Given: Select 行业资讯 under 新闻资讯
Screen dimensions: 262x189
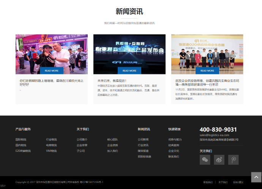Looking at the screenshot, I should (x=143, y=145).
